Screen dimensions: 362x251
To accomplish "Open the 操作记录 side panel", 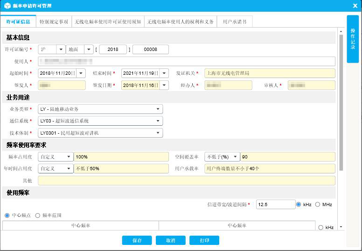I will (353, 39).
